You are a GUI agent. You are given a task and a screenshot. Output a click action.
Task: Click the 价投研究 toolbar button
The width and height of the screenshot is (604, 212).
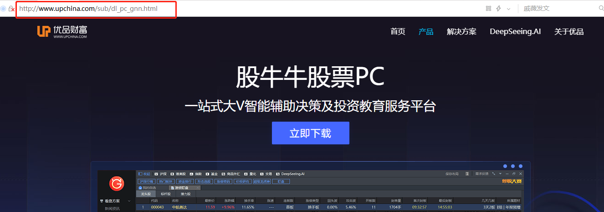coord(244,181)
